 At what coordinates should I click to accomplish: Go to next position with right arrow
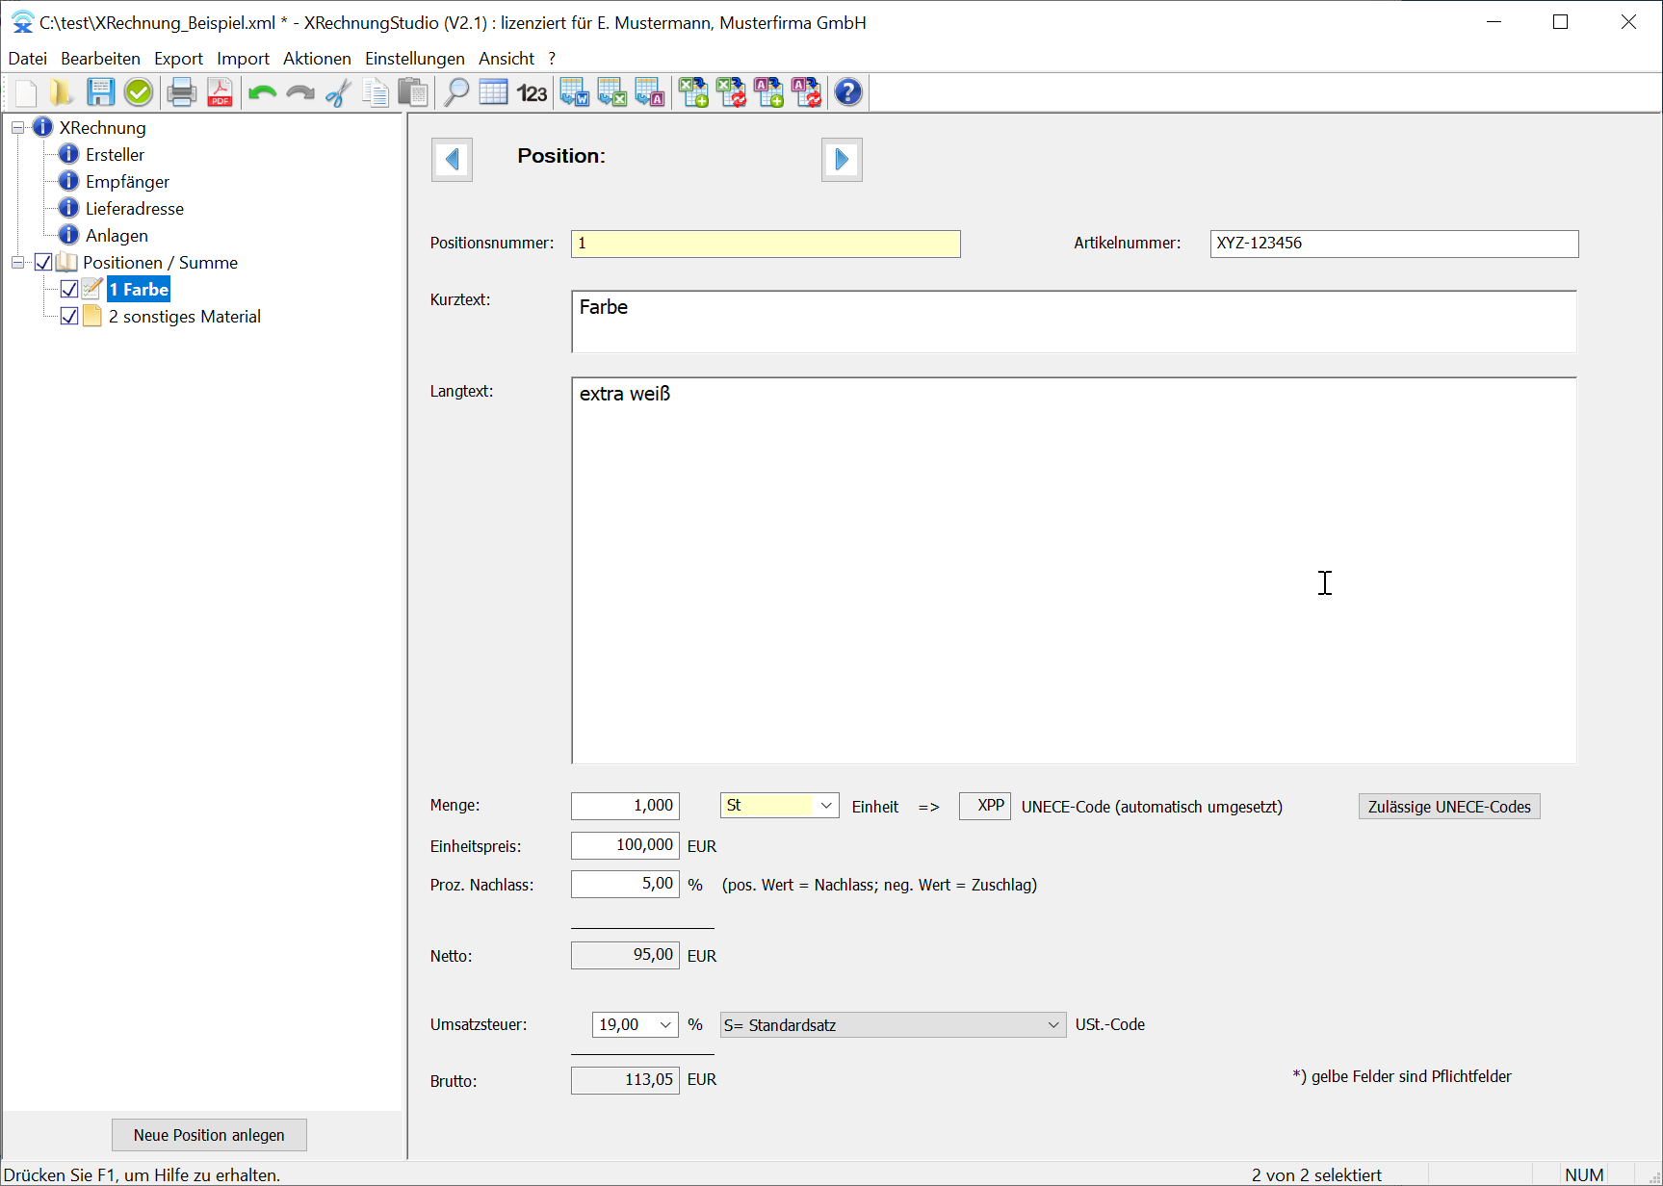pyautogui.click(x=842, y=160)
